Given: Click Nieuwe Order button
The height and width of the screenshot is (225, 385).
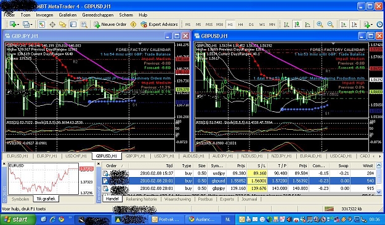Looking at the screenshot, I should click(110, 24).
